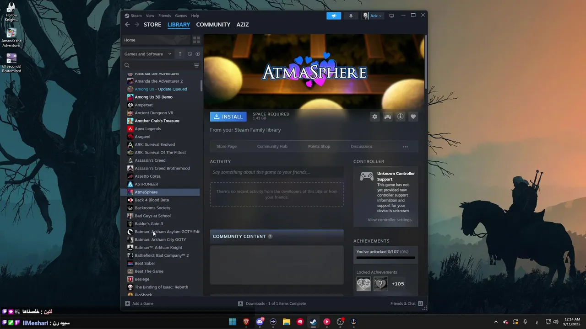Show game info circle icon
The height and width of the screenshot is (329, 586).
400,117
